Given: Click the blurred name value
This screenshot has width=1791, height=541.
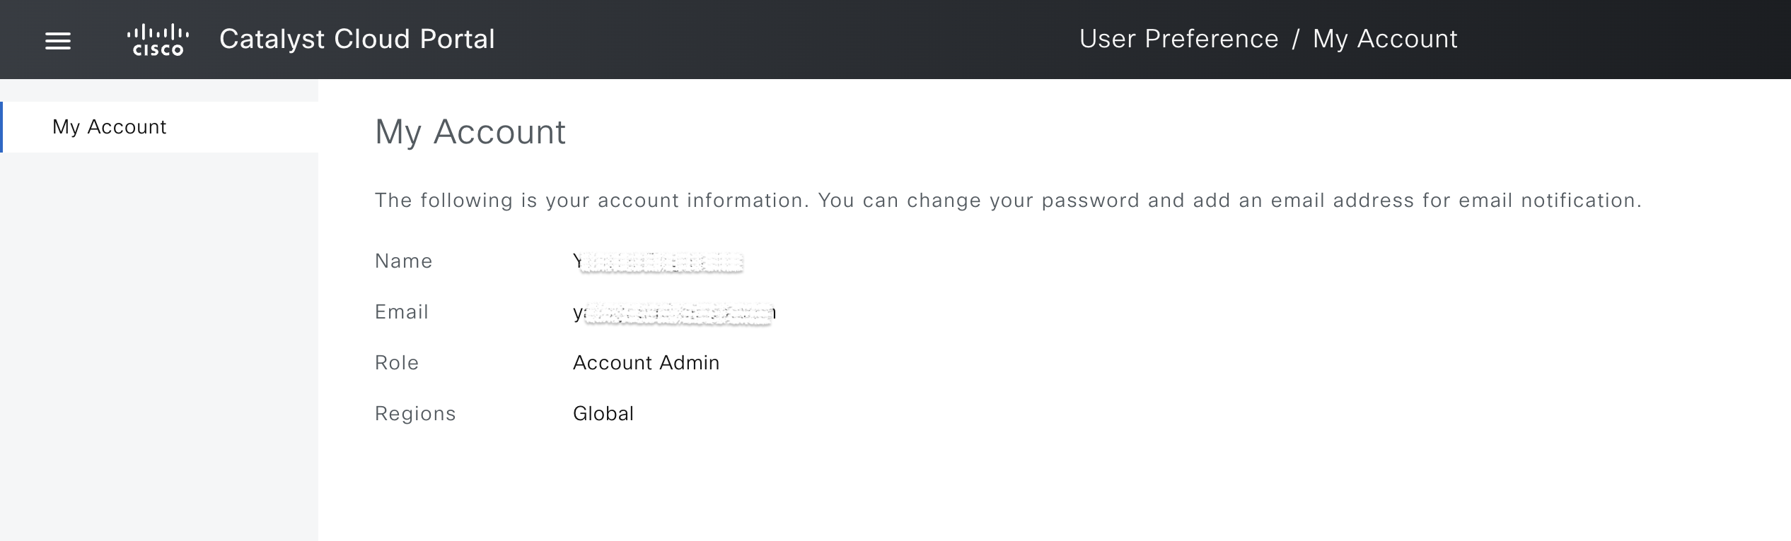Looking at the screenshot, I should (659, 262).
